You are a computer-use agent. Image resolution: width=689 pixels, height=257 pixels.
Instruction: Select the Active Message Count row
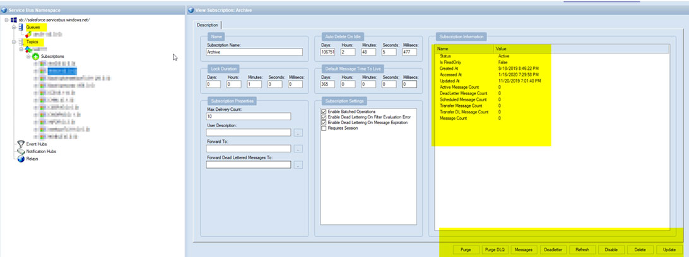tap(552, 88)
